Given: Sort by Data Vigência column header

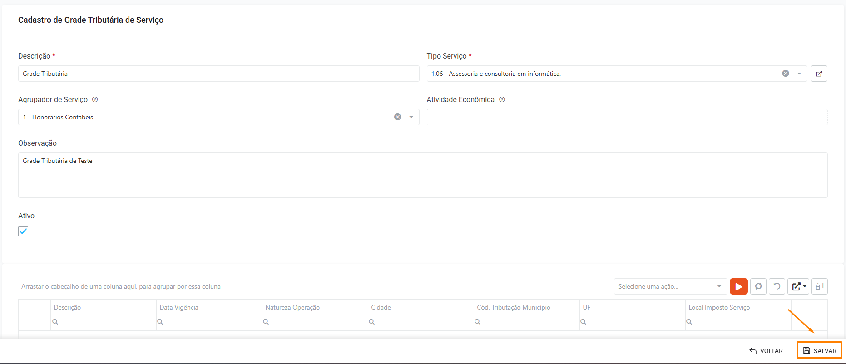Looking at the screenshot, I should coord(179,307).
